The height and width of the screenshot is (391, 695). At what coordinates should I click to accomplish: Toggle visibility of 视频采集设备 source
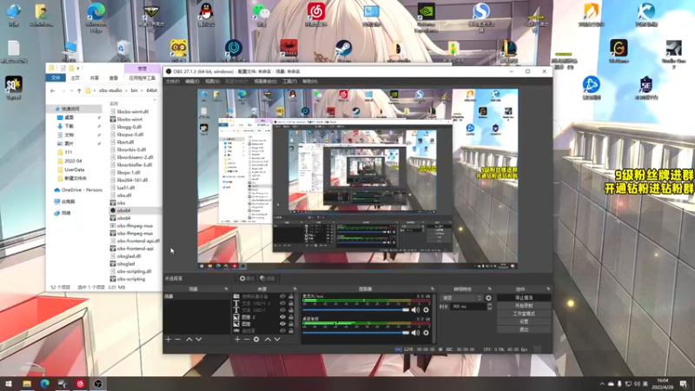click(282, 296)
